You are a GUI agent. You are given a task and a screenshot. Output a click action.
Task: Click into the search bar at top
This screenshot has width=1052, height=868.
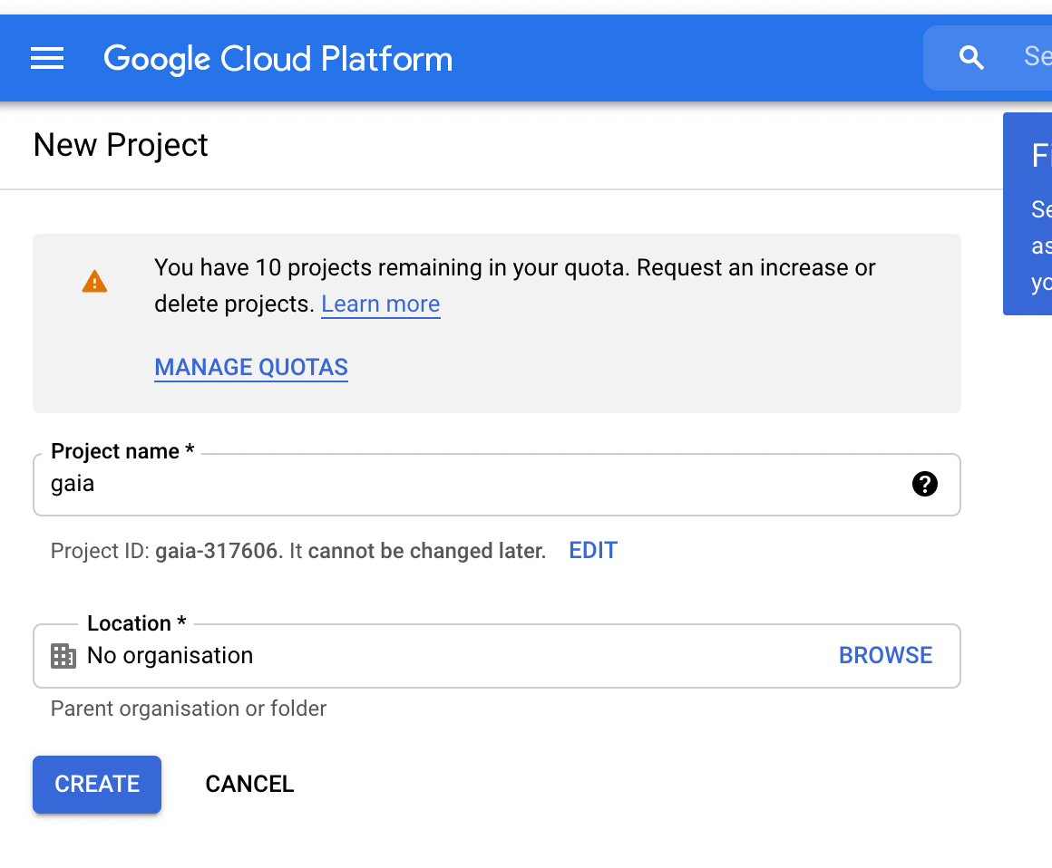coord(988,58)
